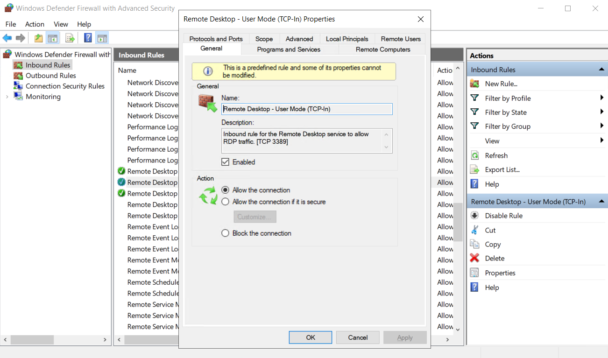This screenshot has width=608, height=358.
Task: Collapse the Inbound Rules actions section
Action: pos(602,70)
